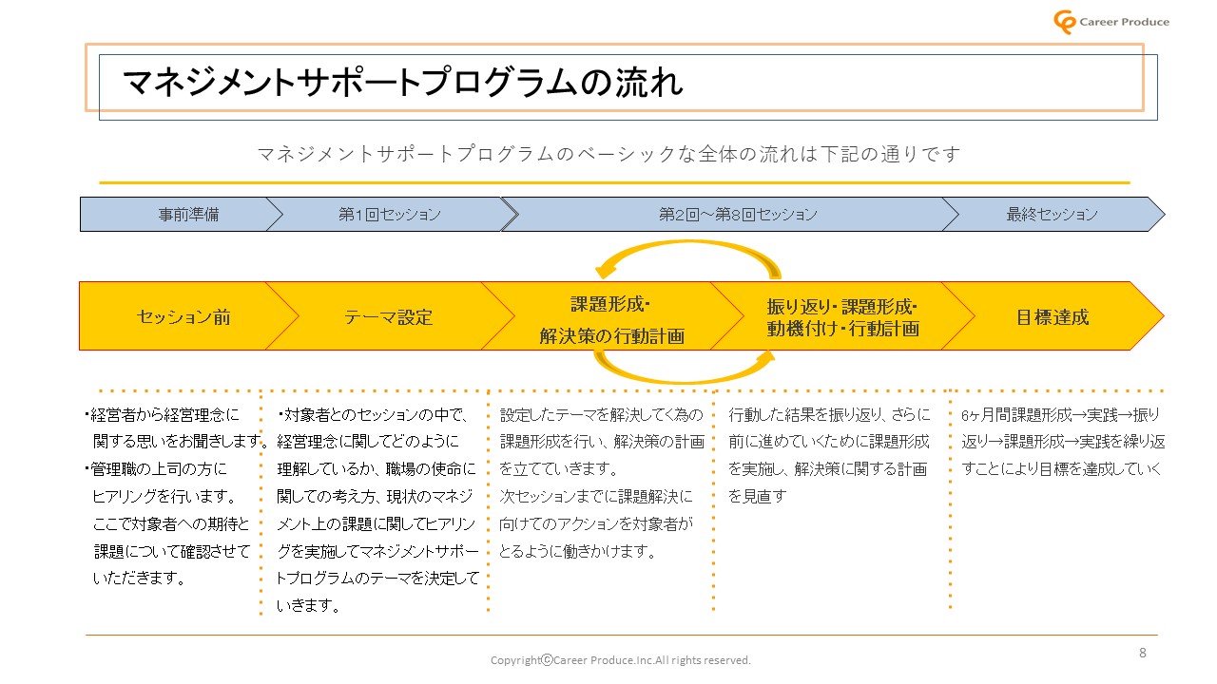Select the 最終セッション phase chevron

(1053, 215)
